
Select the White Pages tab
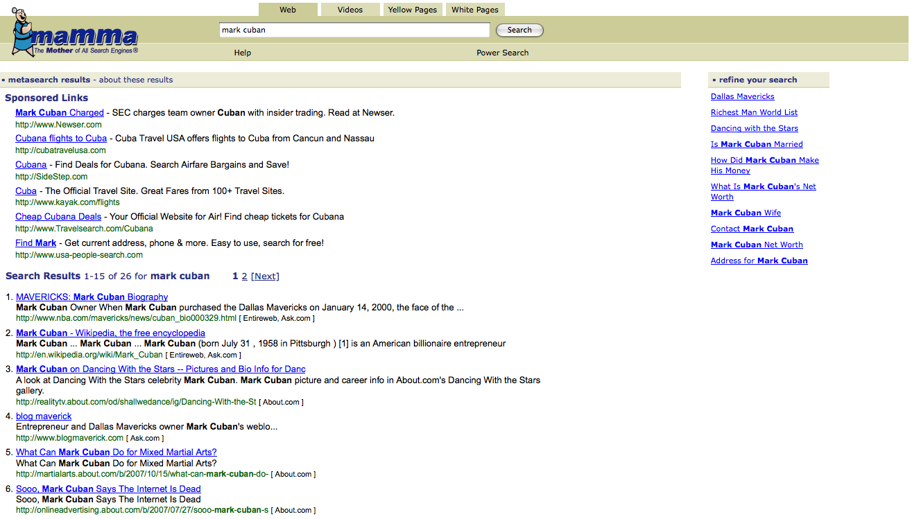(474, 10)
